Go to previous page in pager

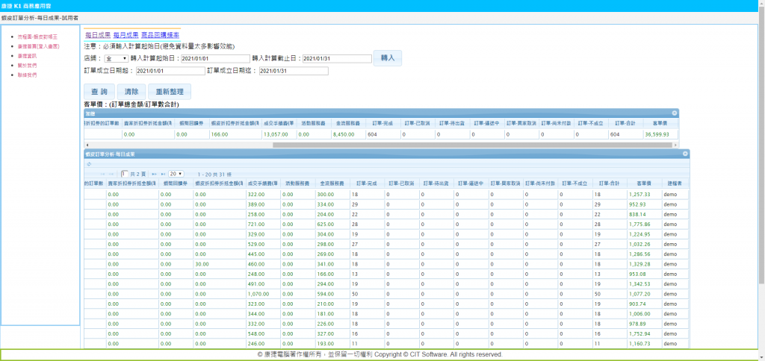(x=112, y=173)
